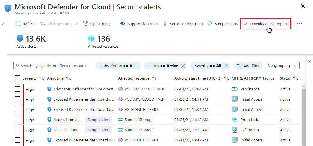
Task: Click the Refresh icon in toolbar
Action: point(18,24)
